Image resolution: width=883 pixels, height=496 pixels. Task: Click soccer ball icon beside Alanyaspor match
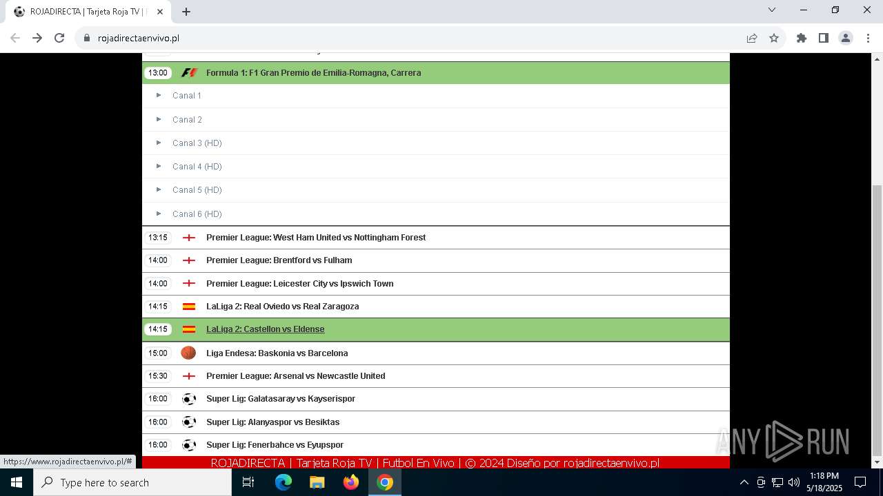189,422
